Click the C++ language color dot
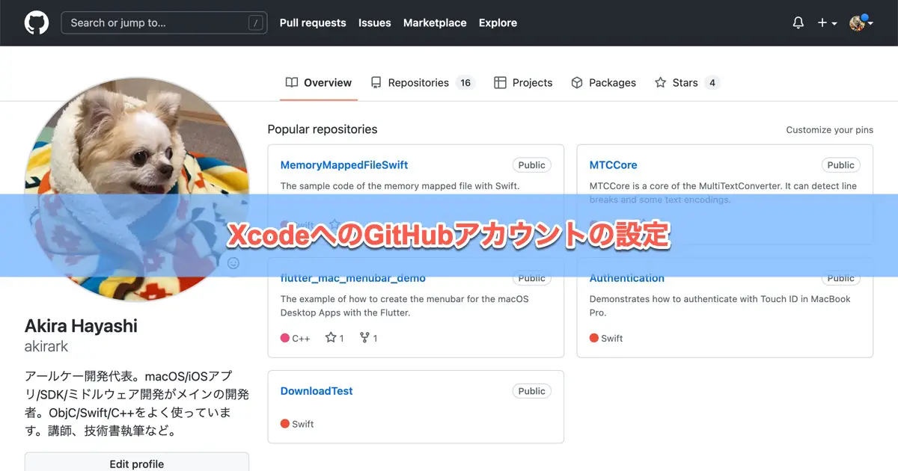This screenshot has height=471, width=898. (x=285, y=338)
